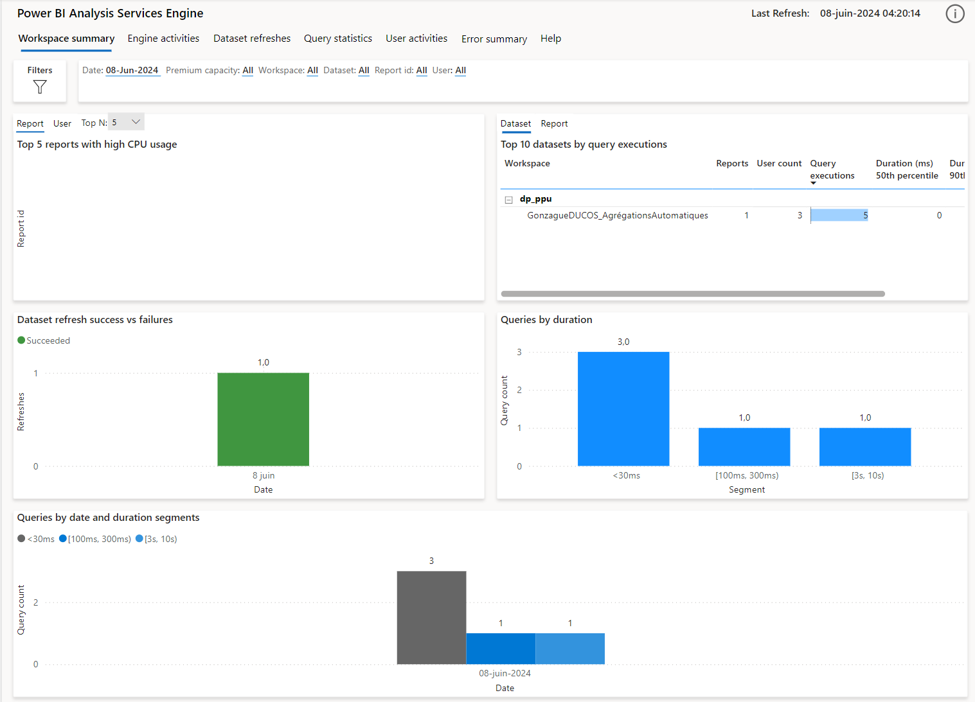Switch to the Error summary tab
Image resolution: width=975 pixels, height=702 pixels.
click(x=494, y=39)
